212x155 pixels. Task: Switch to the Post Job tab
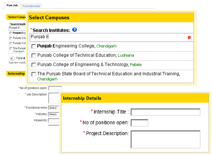pos(12,6)
